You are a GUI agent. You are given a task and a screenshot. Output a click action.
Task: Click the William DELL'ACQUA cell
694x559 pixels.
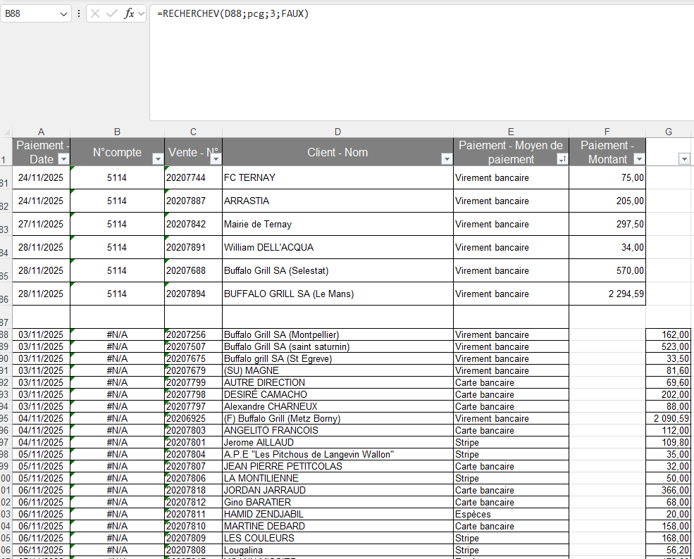(337, 247)
